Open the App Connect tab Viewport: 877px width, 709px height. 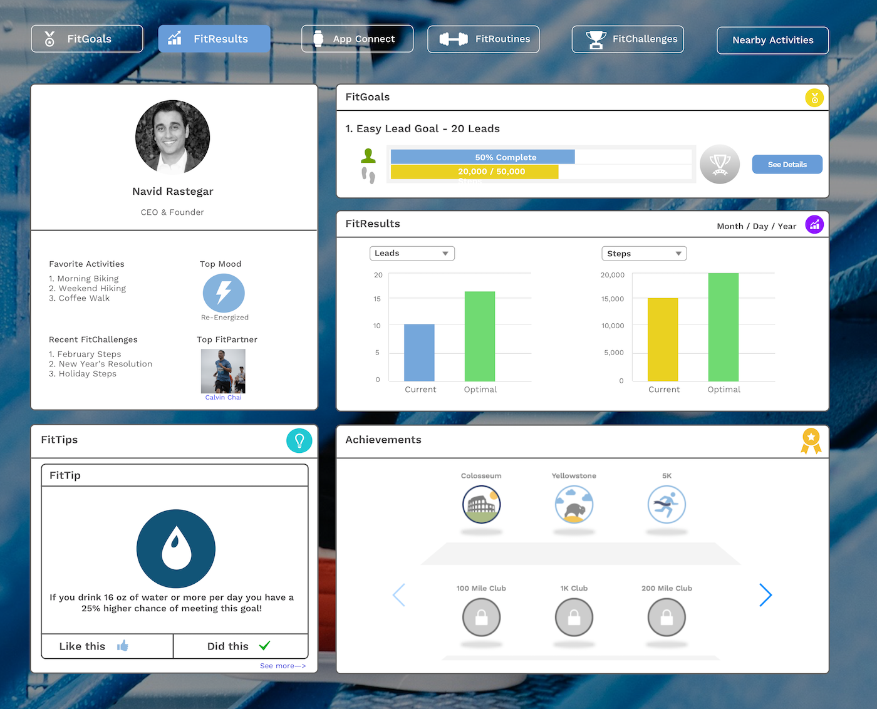[357, 39]
